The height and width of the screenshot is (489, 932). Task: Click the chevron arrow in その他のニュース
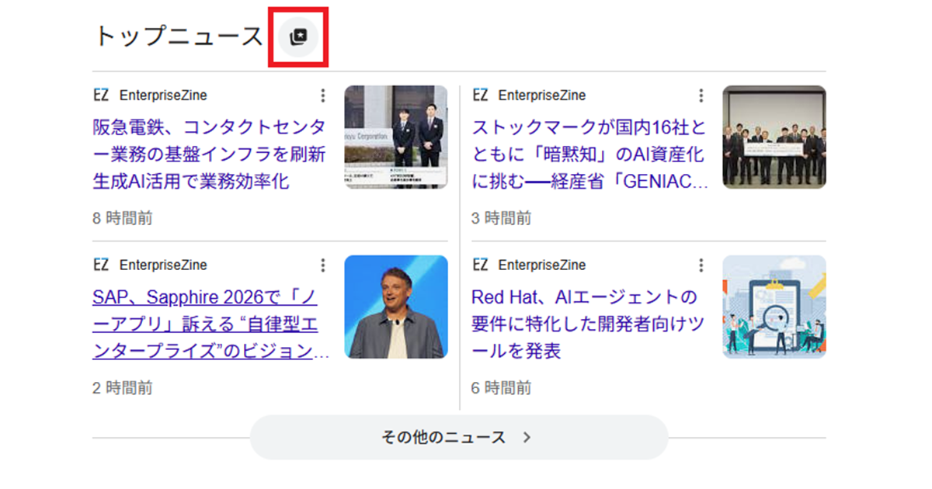[x=527, y=437]
